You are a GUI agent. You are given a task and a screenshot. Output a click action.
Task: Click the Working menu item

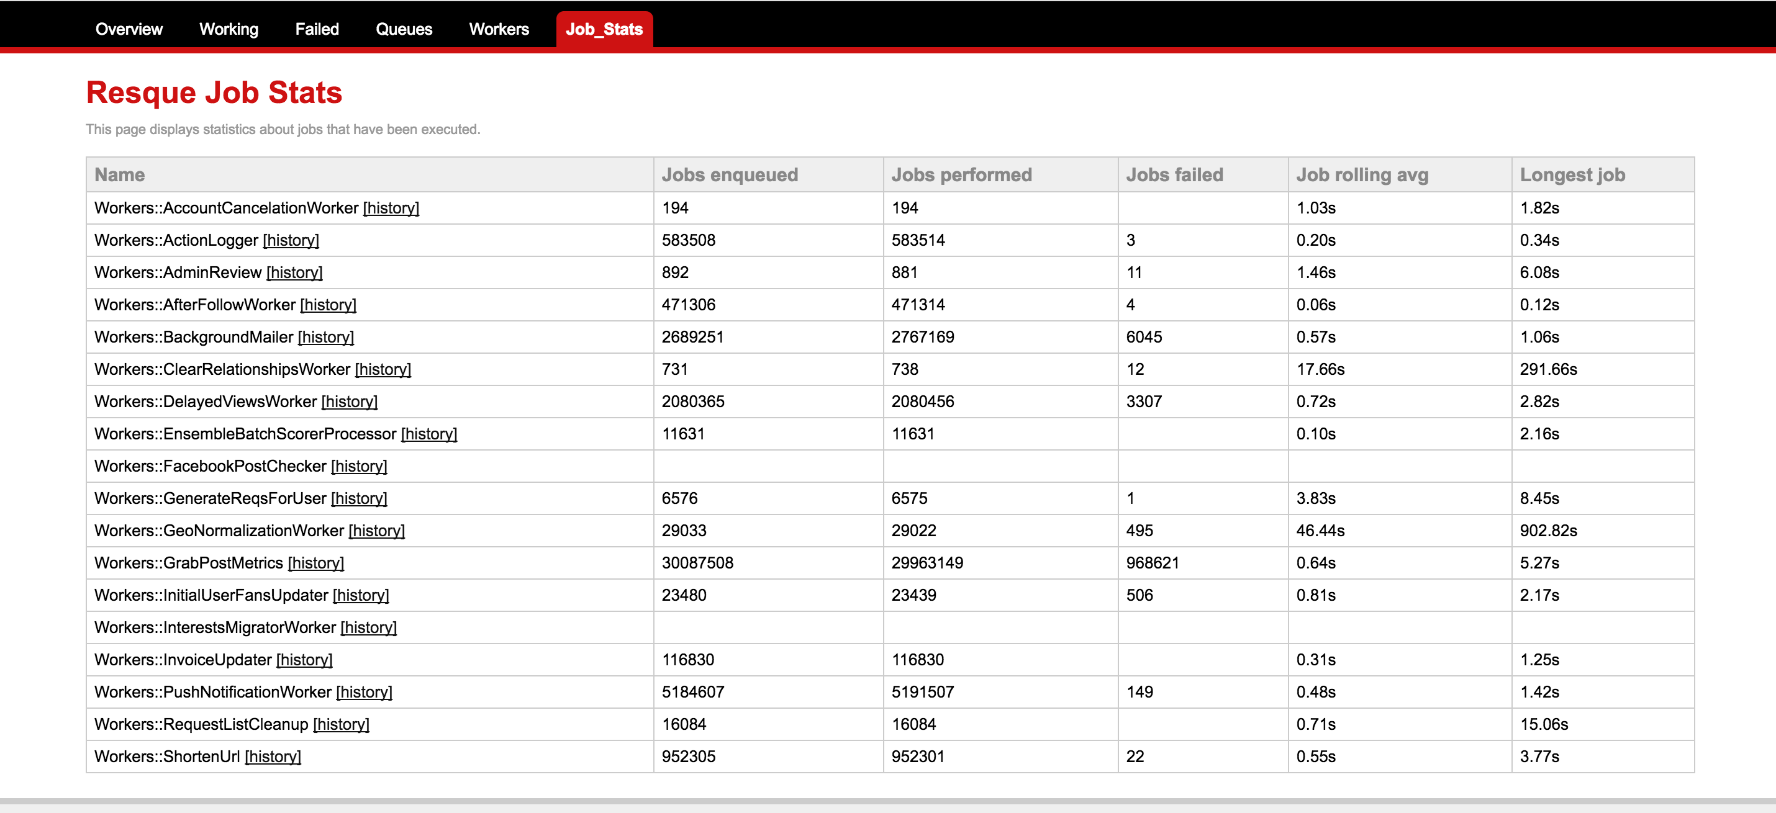coord(227,29)
